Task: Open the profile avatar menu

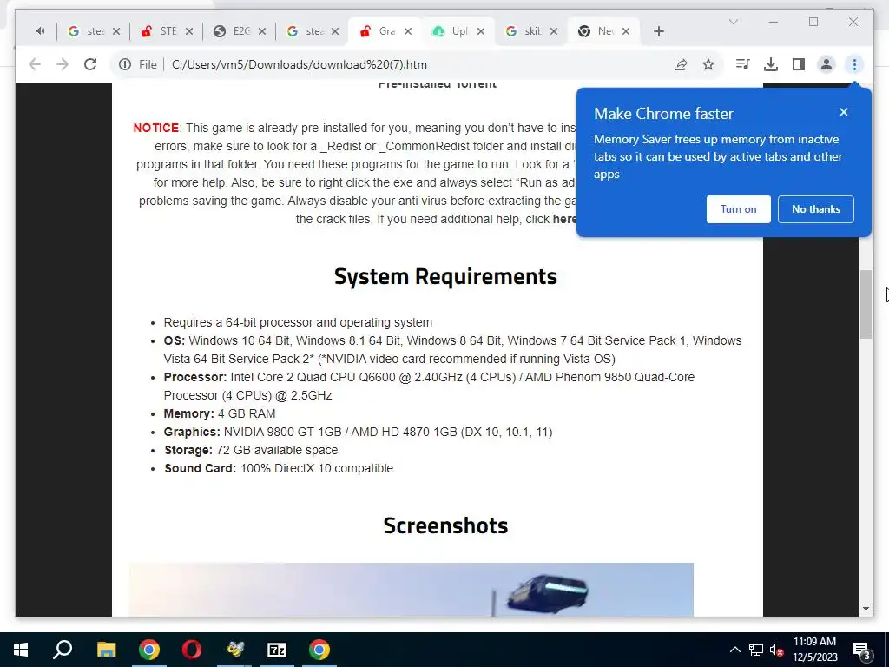Action: pos(826,64)
